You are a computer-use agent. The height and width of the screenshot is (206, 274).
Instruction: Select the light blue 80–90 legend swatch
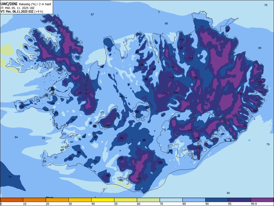[194, 200]
